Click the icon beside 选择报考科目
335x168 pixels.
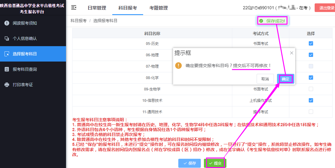coord(7,54)
